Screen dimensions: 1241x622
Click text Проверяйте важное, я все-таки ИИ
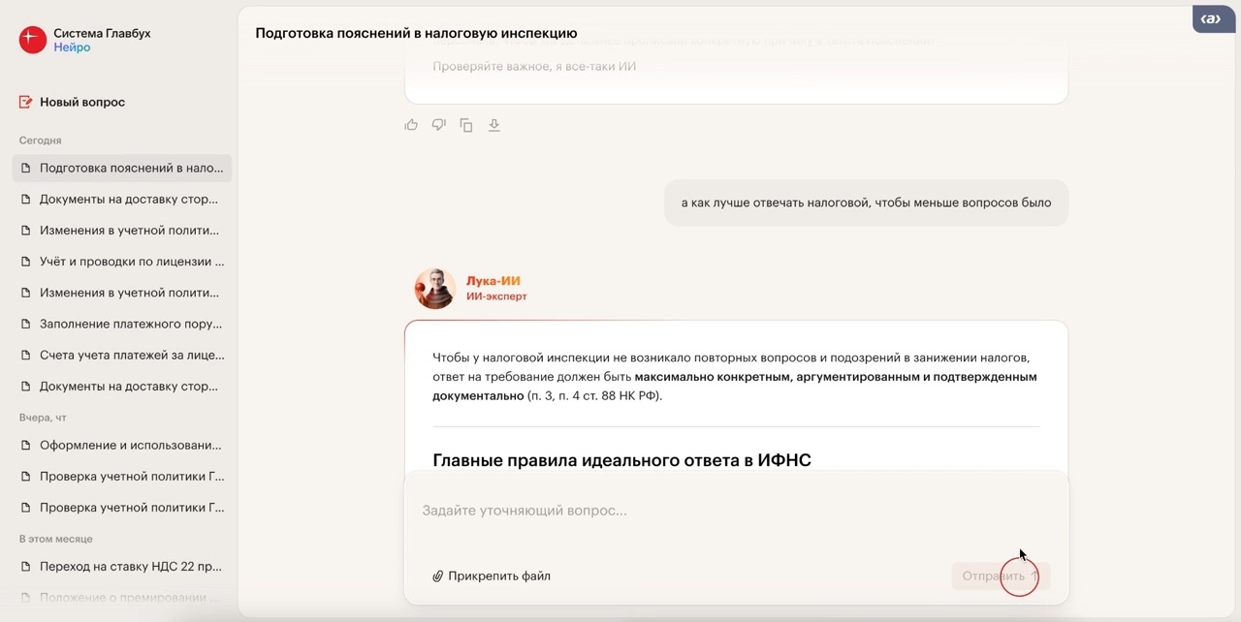point(534,66)
